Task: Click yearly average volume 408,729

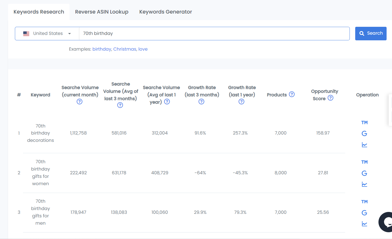Action: coord(160,173)
